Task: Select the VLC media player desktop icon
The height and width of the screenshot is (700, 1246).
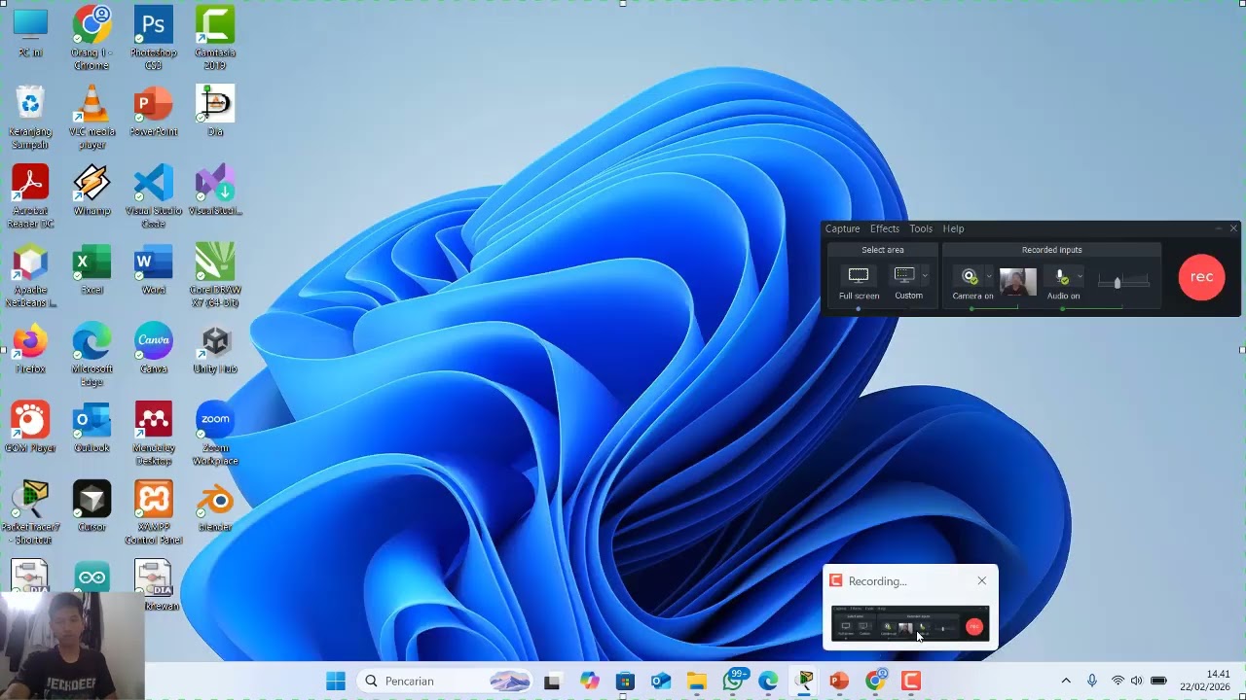Action: 92,118
